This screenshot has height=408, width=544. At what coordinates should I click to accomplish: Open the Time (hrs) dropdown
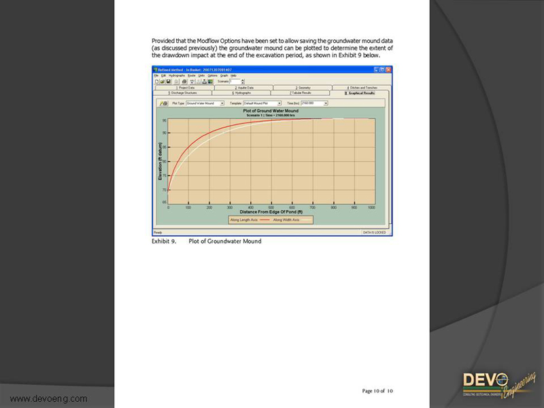pos(326,103)
